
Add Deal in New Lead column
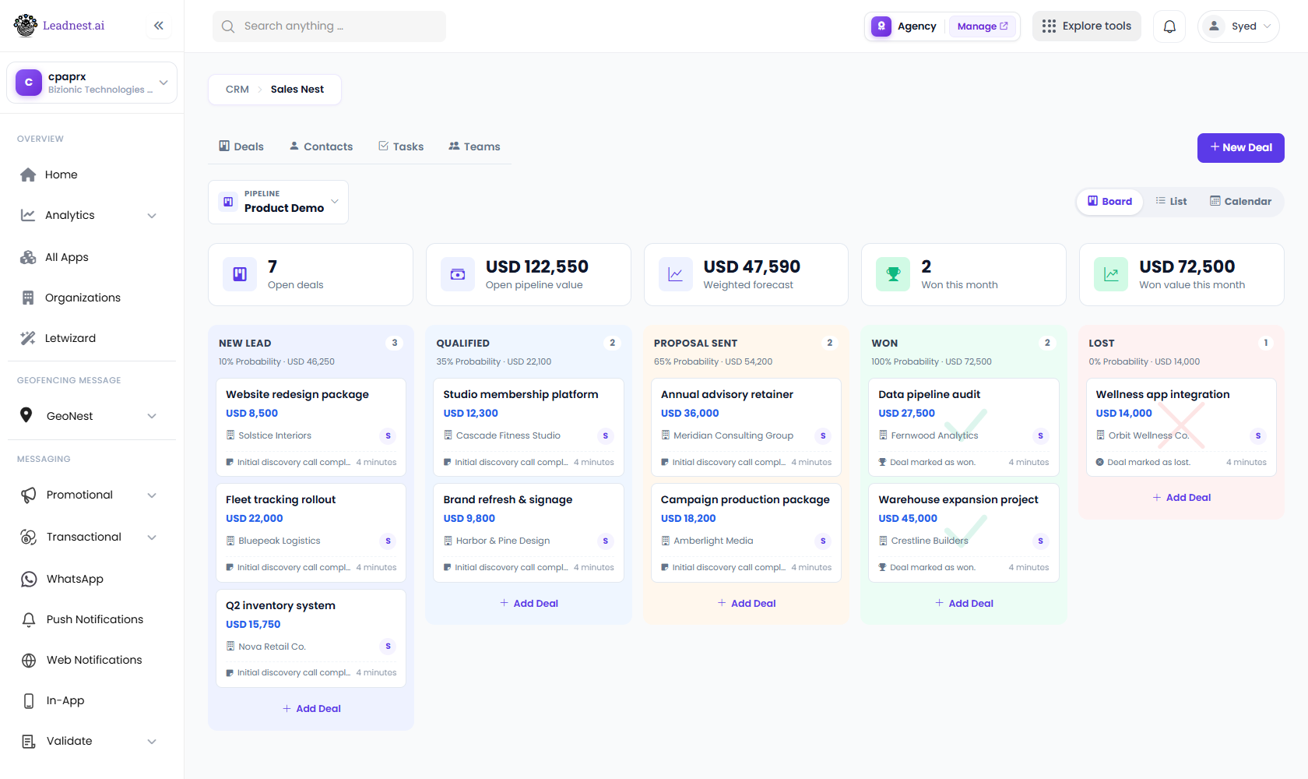coord(311,708)
